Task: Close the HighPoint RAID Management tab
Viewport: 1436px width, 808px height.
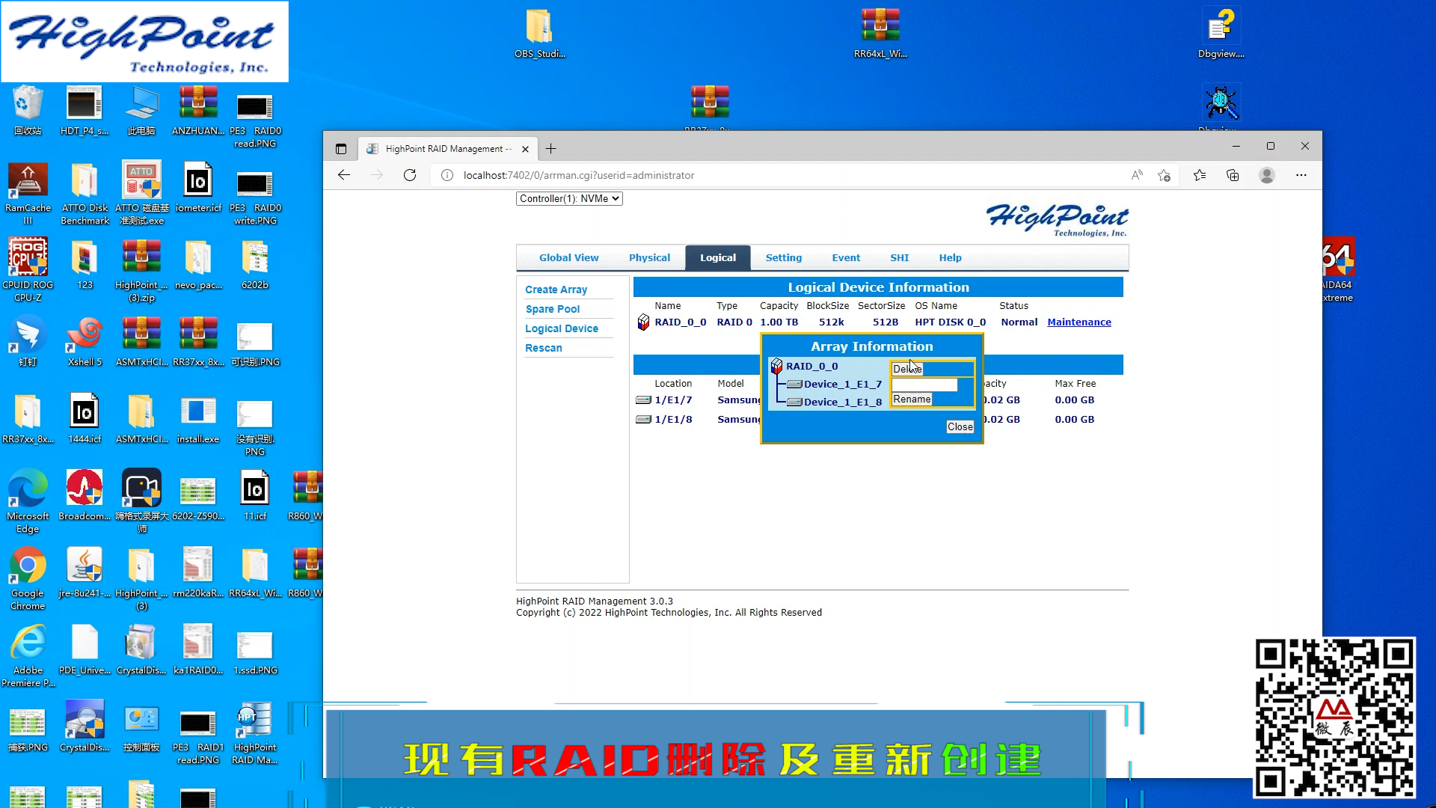Action: coord(525,149)
